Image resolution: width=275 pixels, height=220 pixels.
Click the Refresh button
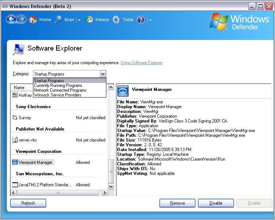coord(28,203)
